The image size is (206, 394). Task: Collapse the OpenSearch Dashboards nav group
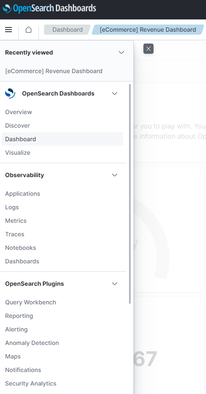tap(115, 93)
